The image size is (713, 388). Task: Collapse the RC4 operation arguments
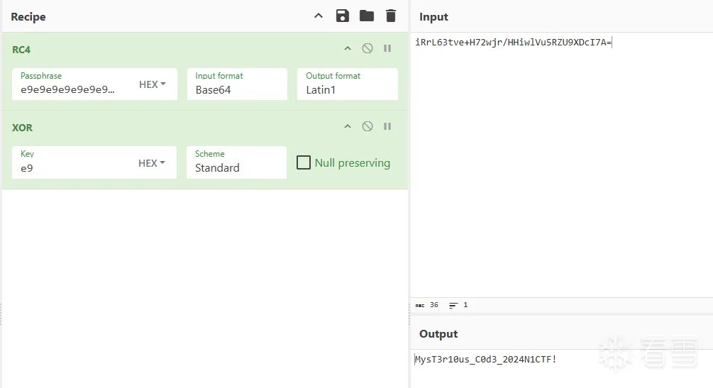pyautogui.click(x=348, y=48)
